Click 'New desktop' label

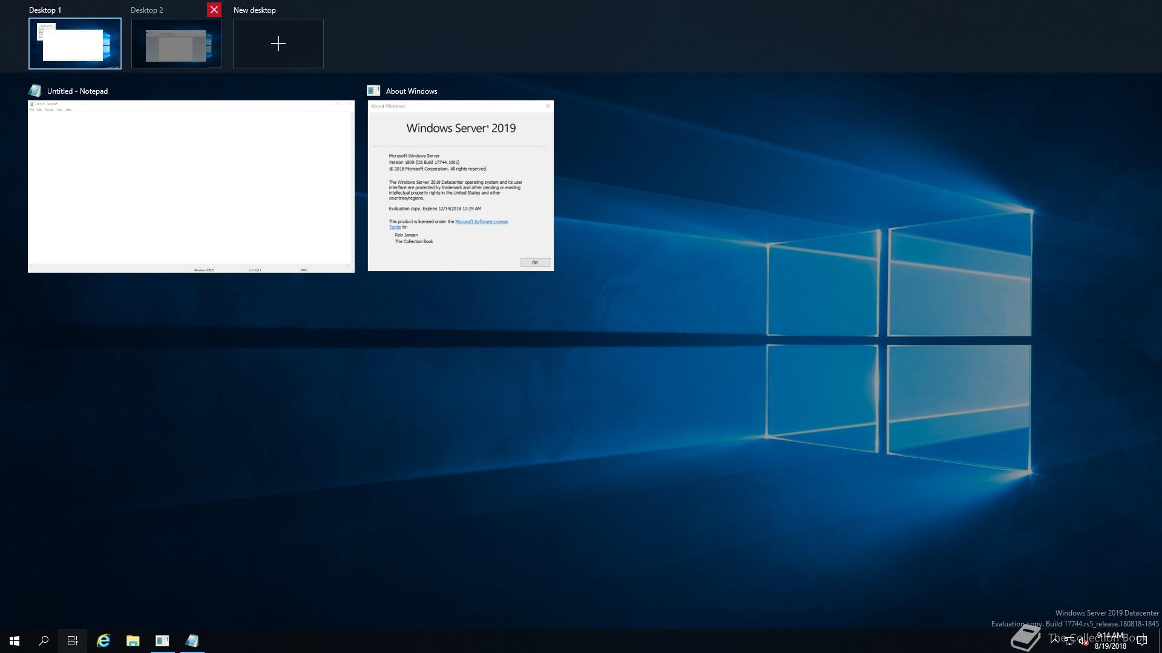click(x=255, y=10)
